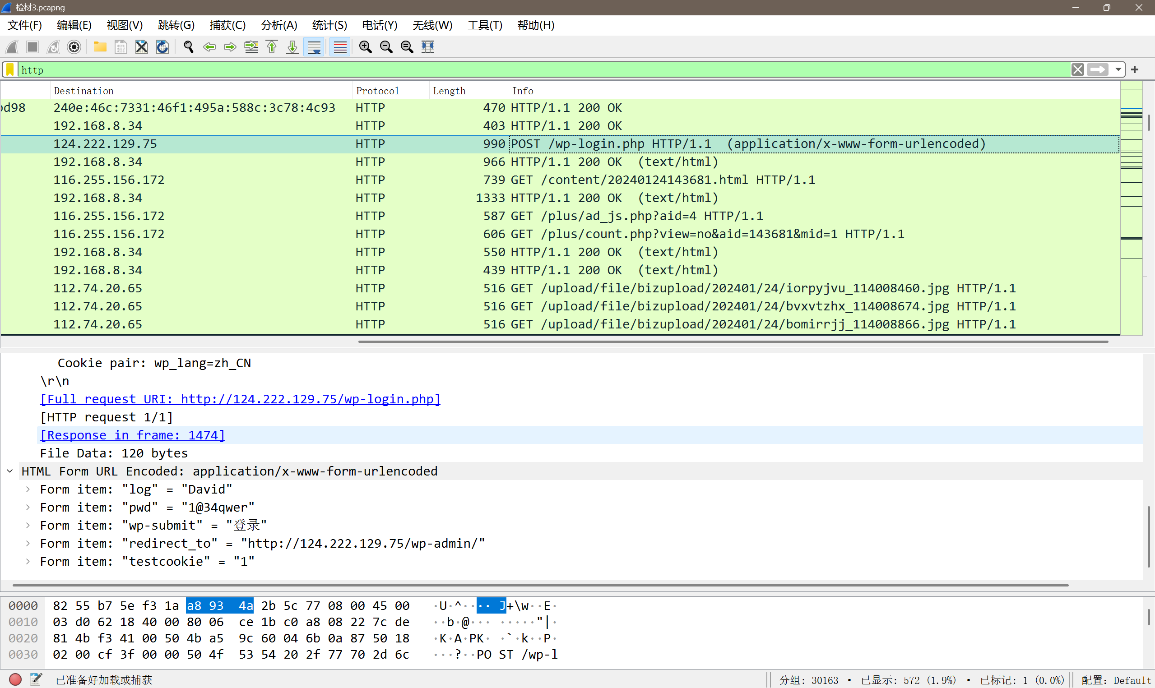Click the Full request URI link
The width and height of the screenshot is (1155, 688).
[240, 399]
